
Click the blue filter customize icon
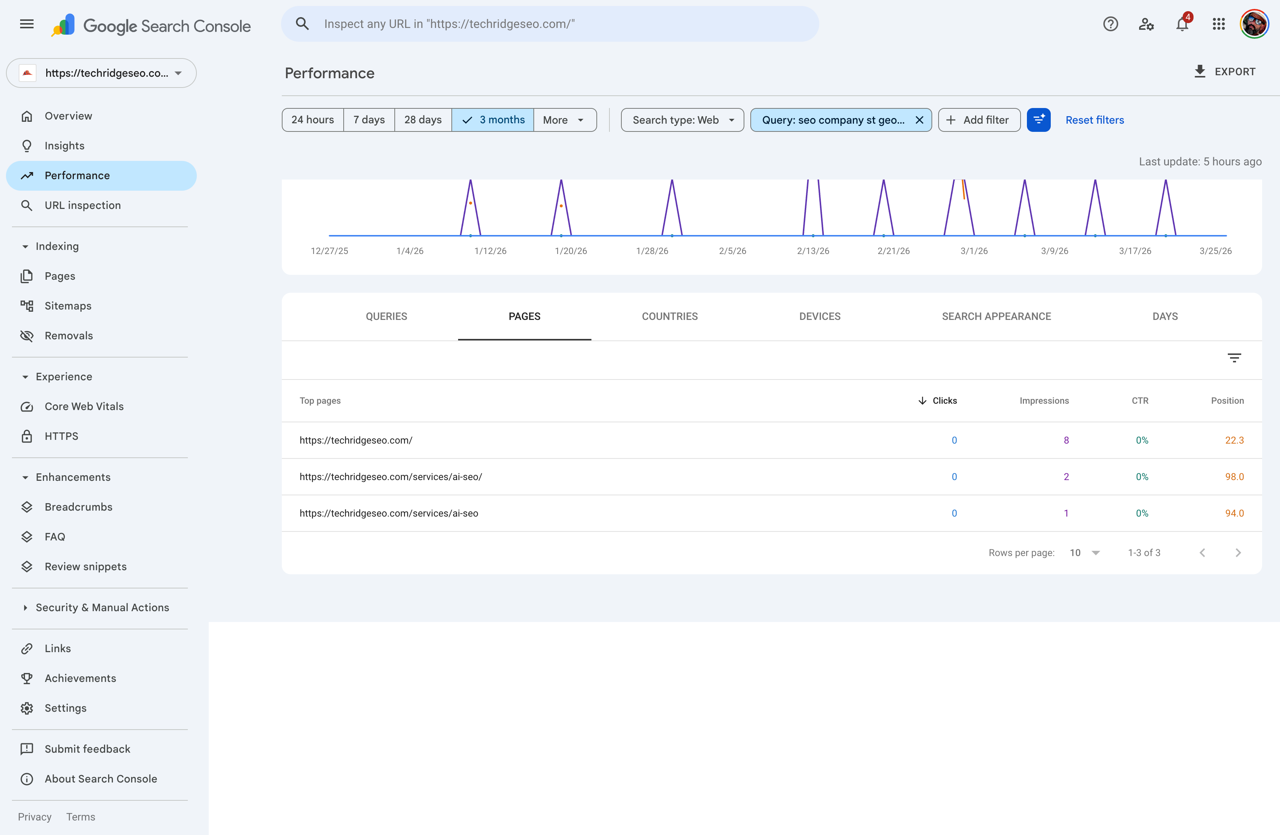(x=1038, y=120)
